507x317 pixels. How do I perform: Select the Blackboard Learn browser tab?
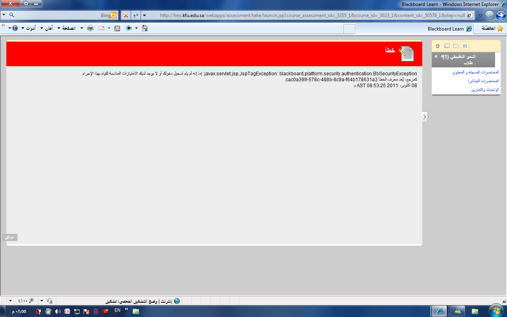click(x=446, y=29)
